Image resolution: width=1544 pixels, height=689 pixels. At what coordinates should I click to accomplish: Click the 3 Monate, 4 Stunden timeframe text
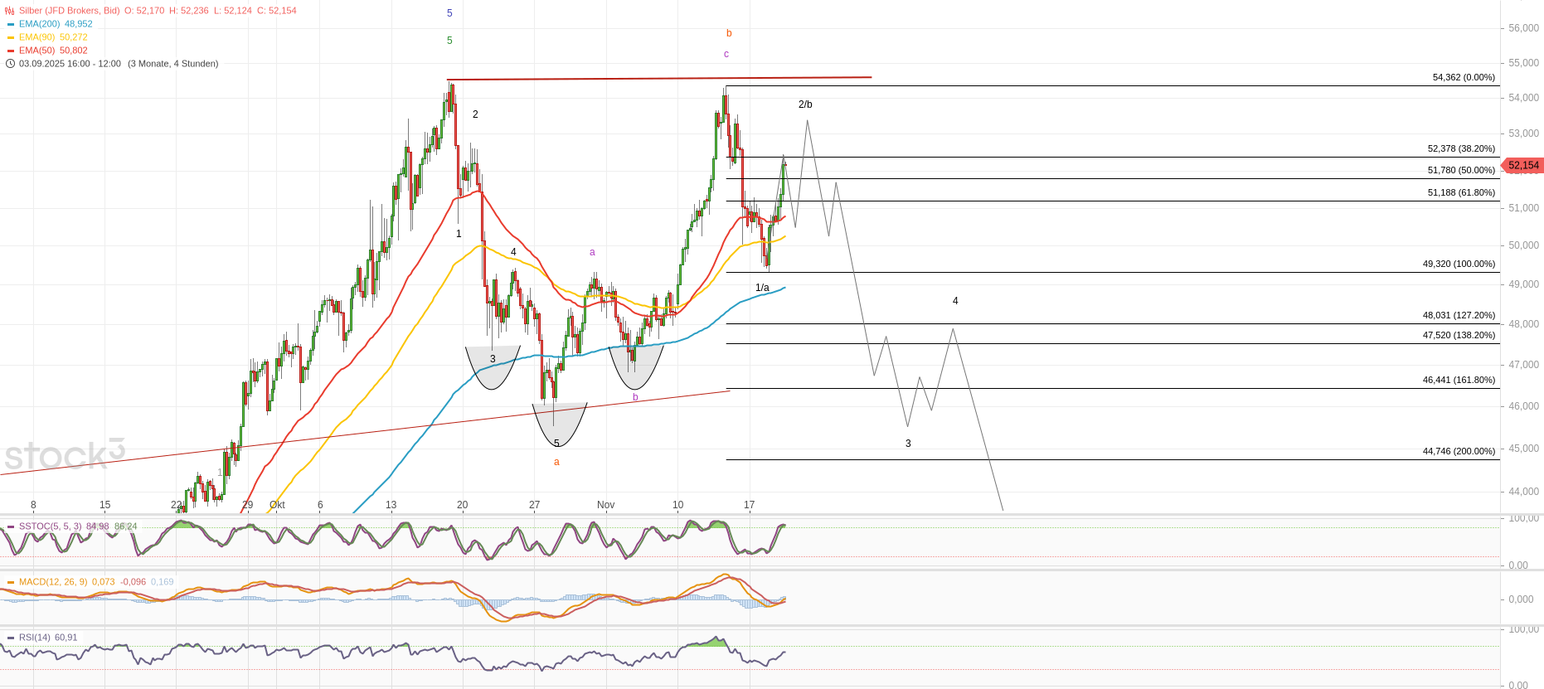pyautogui.click(x=172, y=64)
